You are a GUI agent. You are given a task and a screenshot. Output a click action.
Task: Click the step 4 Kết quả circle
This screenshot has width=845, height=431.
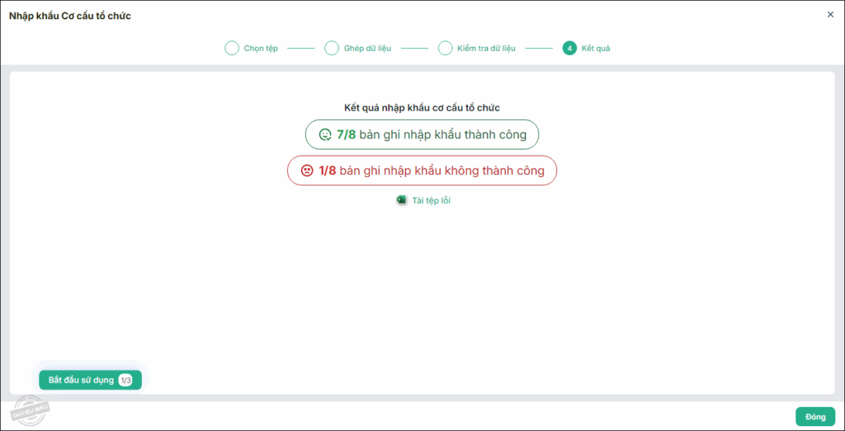tap(569, 49)
